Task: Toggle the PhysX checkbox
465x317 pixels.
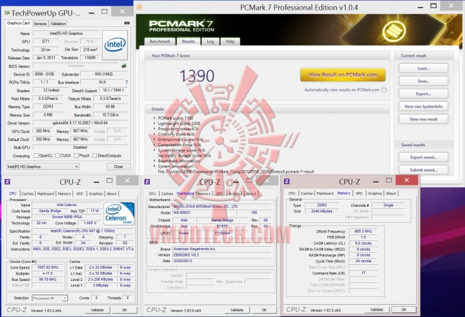Action: pos(76,156)
